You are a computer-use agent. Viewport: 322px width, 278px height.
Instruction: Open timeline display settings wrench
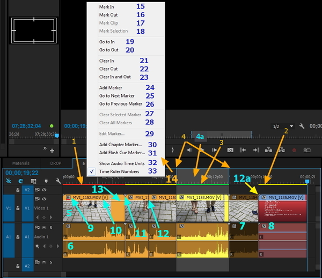coord(57,182)
